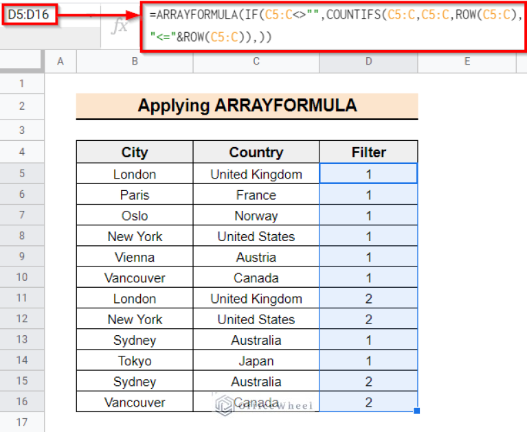This screenshot has height=432, width=527.
Task: Select column D header
Action: [368, 62]
